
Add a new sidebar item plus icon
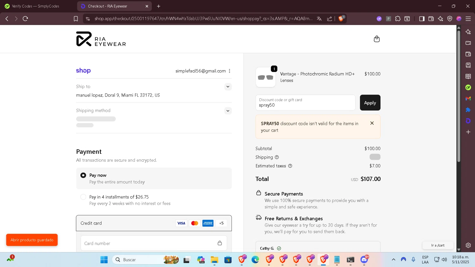[x=468, y=132]
